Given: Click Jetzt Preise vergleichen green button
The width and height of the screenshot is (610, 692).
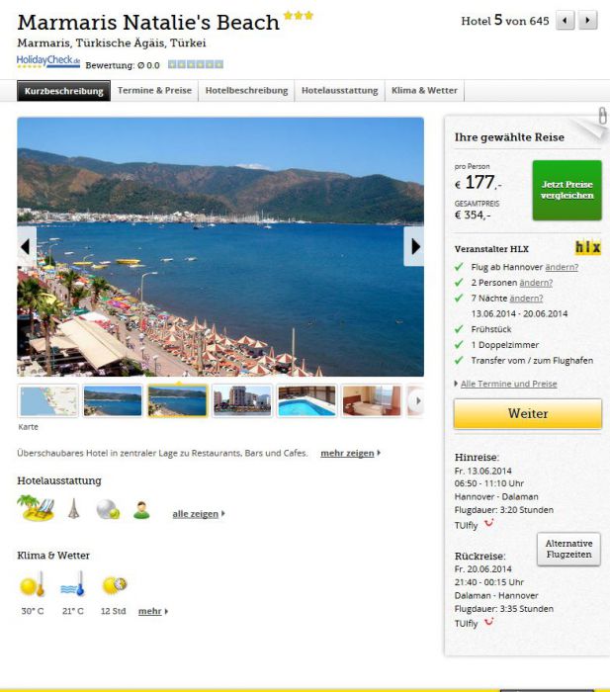Looking at the screenshot, I should coord(567,190).
